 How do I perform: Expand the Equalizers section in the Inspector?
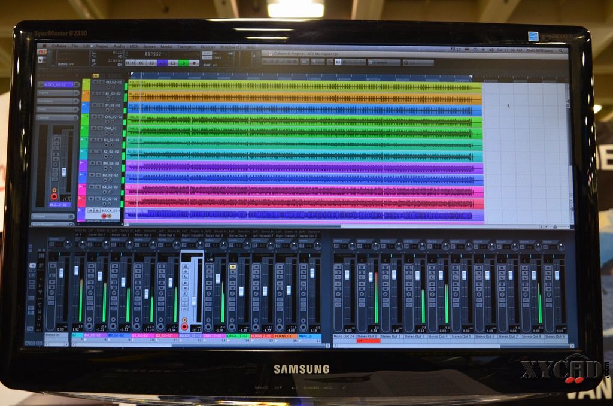58,101
